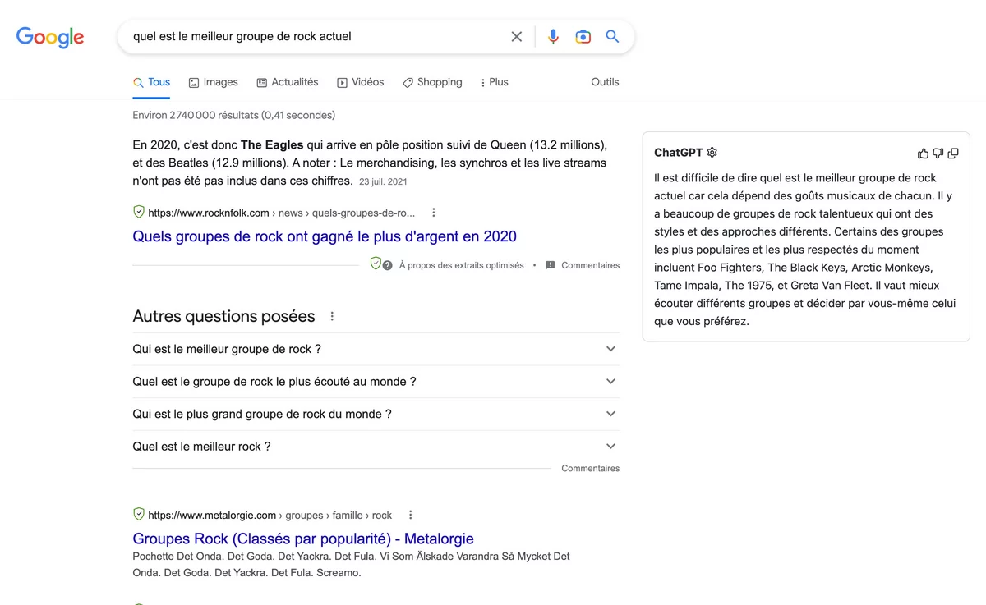Switch to the Images tab
This screenshot has height=605, width=986.
tap(213, 82)
